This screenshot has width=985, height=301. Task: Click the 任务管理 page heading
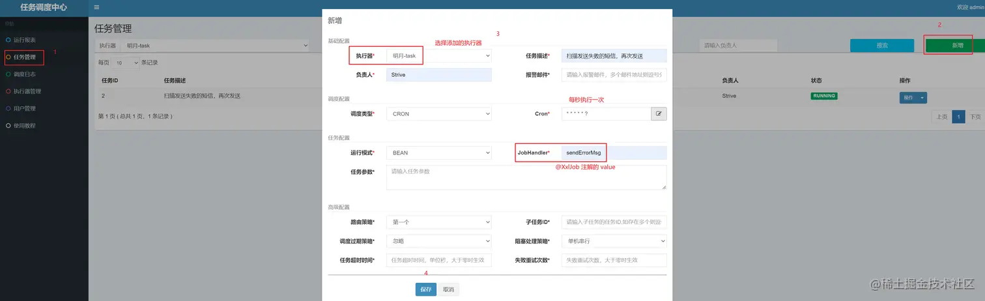(113, 29)
